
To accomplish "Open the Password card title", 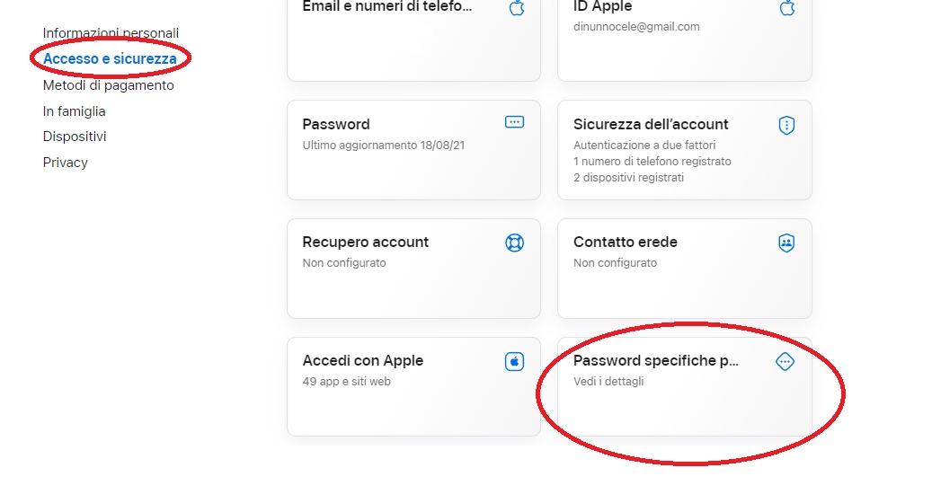I will click(336, 124).
